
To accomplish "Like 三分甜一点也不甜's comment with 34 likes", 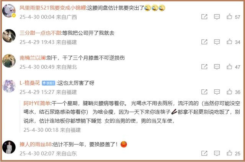I will 229,41.
